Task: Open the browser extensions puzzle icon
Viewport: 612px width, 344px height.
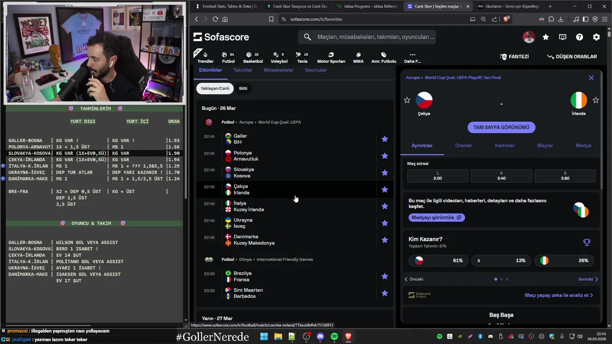Action: click(x=551, y=19)
